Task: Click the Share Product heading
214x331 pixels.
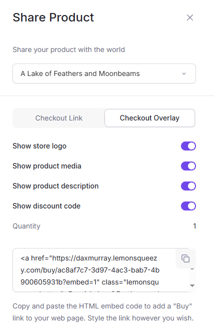Action: 53,17
